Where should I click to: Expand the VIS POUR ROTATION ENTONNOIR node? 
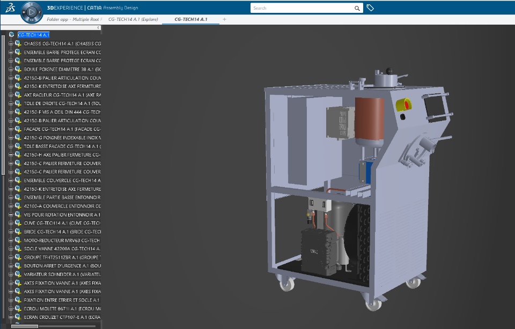coord(11,214)
